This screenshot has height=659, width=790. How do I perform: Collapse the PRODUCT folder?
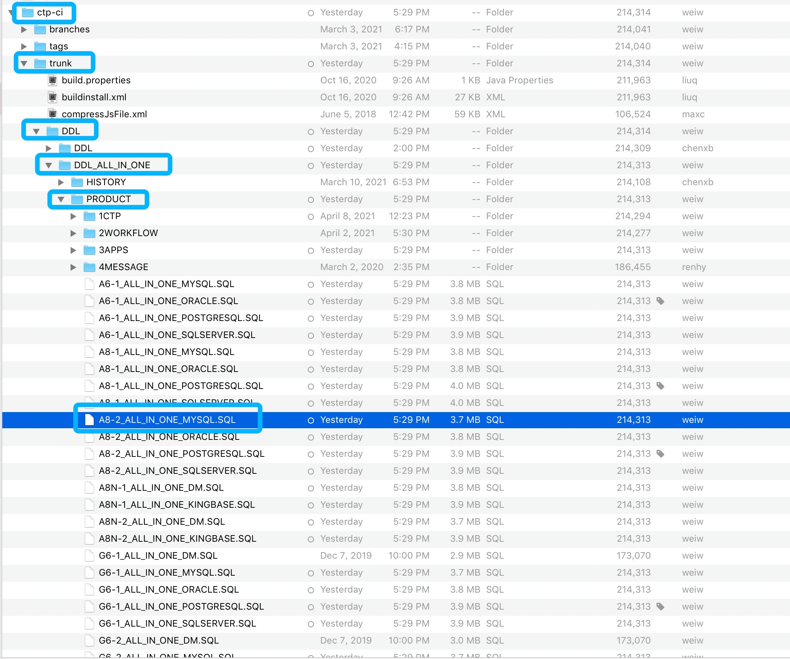point(61,199)
